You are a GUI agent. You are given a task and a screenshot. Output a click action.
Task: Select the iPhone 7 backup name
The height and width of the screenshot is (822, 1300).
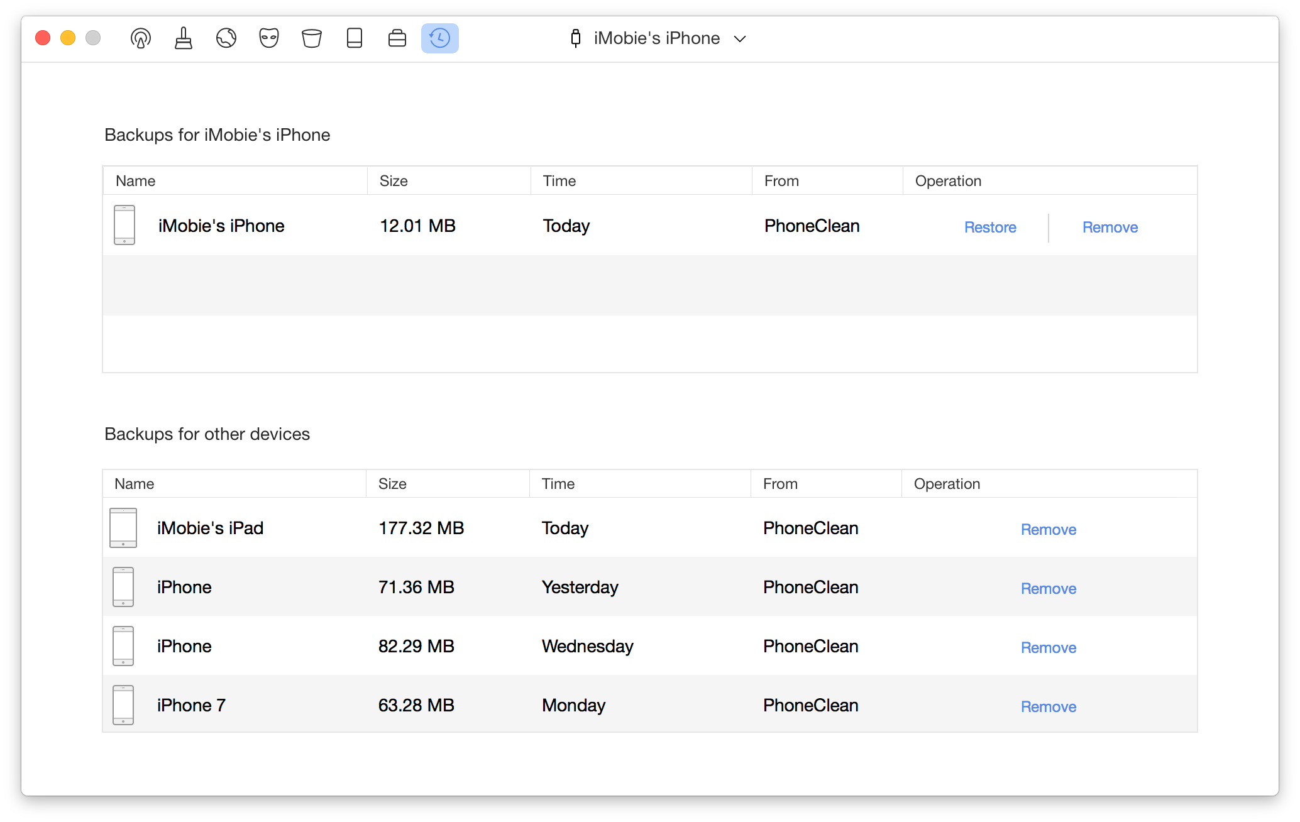pos(191,705)
